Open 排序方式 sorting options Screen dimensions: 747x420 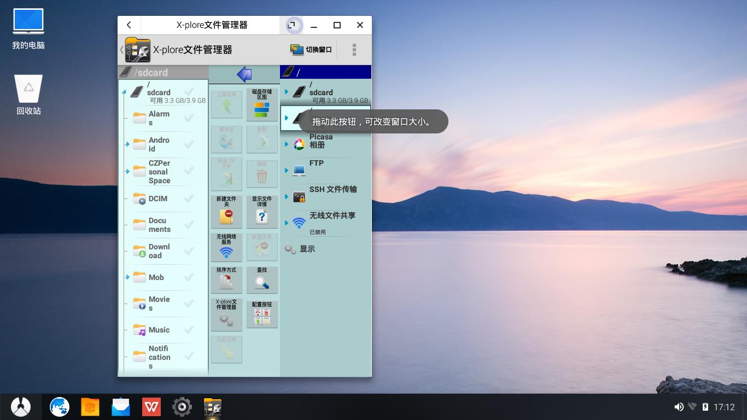226,279
